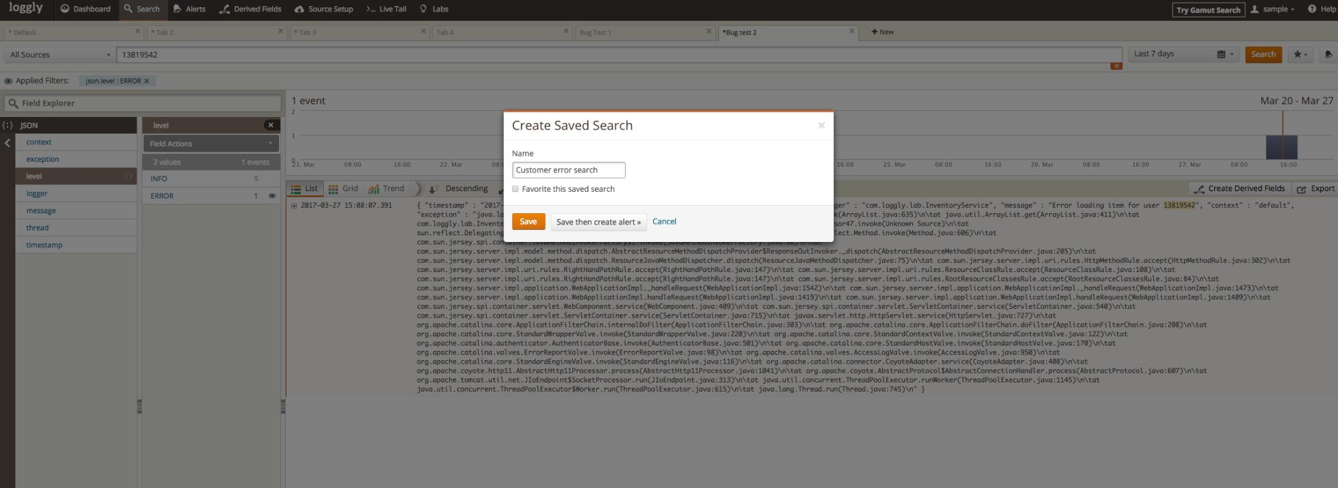Open the star saved searches menu

click(x=1301, y=55)
